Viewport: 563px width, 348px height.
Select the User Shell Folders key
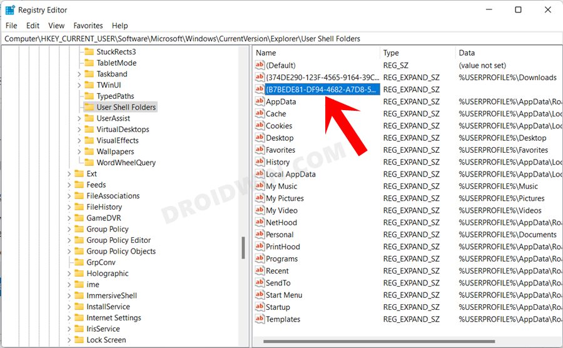[126, 107]
